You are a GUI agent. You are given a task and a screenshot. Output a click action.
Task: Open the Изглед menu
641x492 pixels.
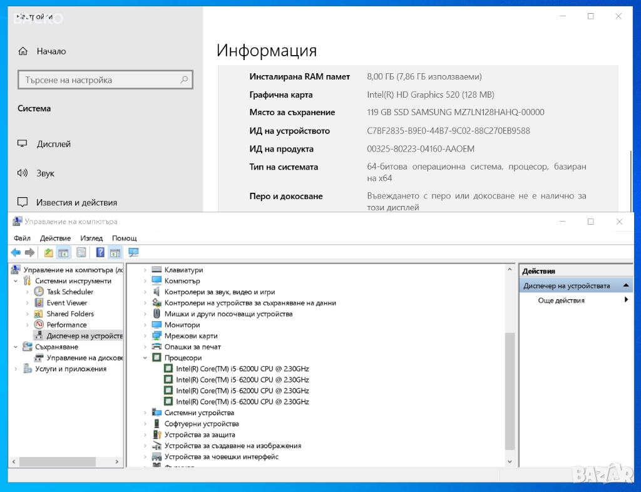coord(91,238)
